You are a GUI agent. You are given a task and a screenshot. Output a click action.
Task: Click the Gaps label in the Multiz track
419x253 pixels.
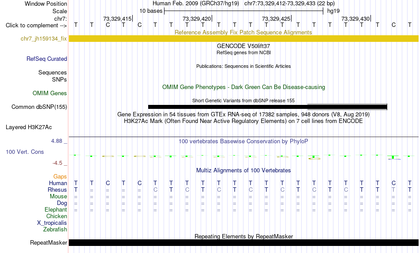[60, 177]
